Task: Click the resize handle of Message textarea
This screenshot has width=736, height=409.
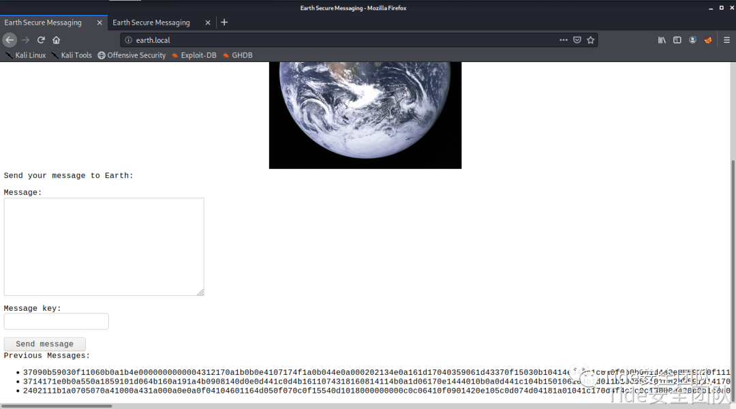Action: 200,292
